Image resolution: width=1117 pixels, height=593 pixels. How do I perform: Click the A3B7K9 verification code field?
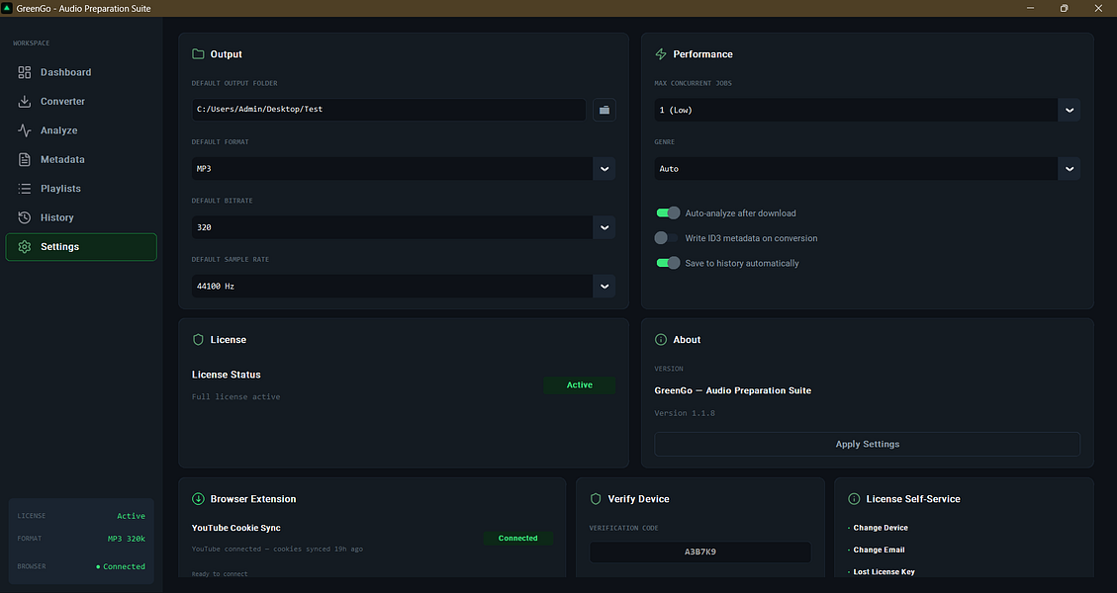700,551
